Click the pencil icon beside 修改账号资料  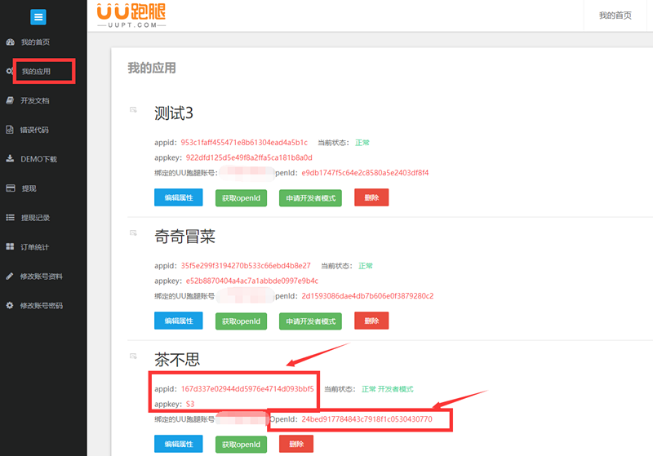[10, 276]
